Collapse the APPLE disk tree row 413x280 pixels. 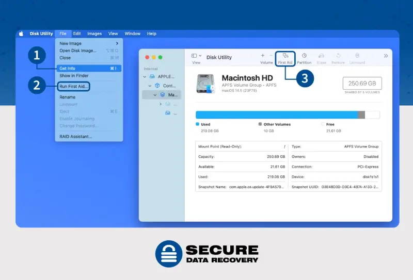145,77
